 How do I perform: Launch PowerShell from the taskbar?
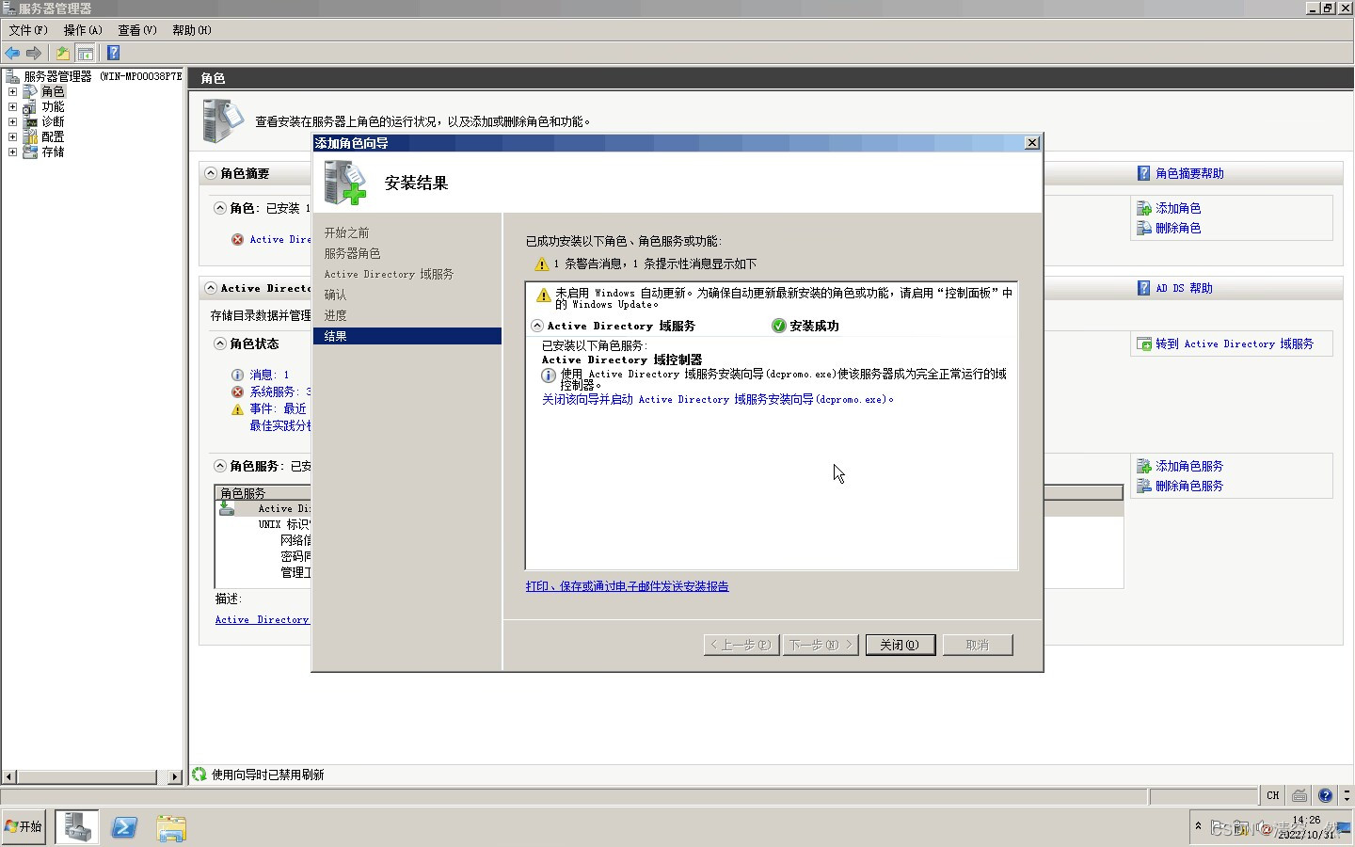pos(124,827)
